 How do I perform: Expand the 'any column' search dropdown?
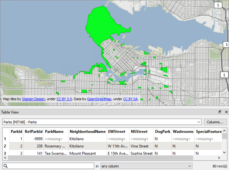pos(190,166)
